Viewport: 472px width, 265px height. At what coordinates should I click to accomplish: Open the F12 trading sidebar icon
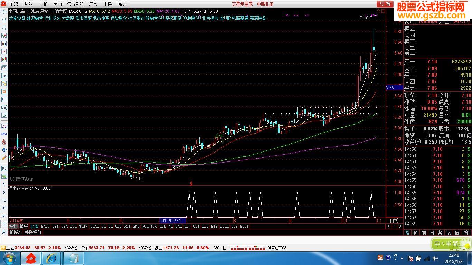[4, 99]
